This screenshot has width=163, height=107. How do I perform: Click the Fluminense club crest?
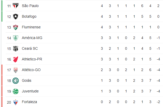point(16,27)
